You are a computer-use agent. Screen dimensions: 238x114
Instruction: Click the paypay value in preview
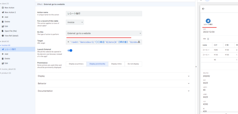point(206,76)
